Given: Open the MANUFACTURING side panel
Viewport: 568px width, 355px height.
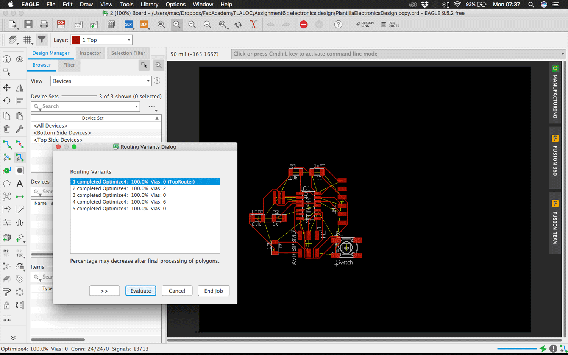Looking at the screenshot, I should point(555,92).
